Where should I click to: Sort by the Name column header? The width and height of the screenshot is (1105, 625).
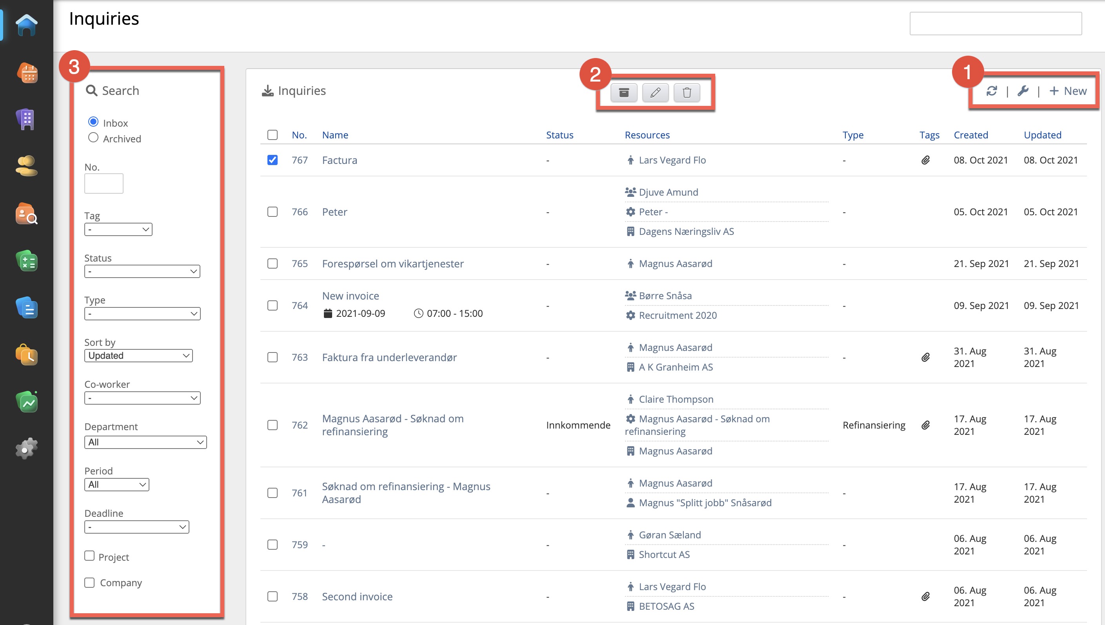pos(335,135)
